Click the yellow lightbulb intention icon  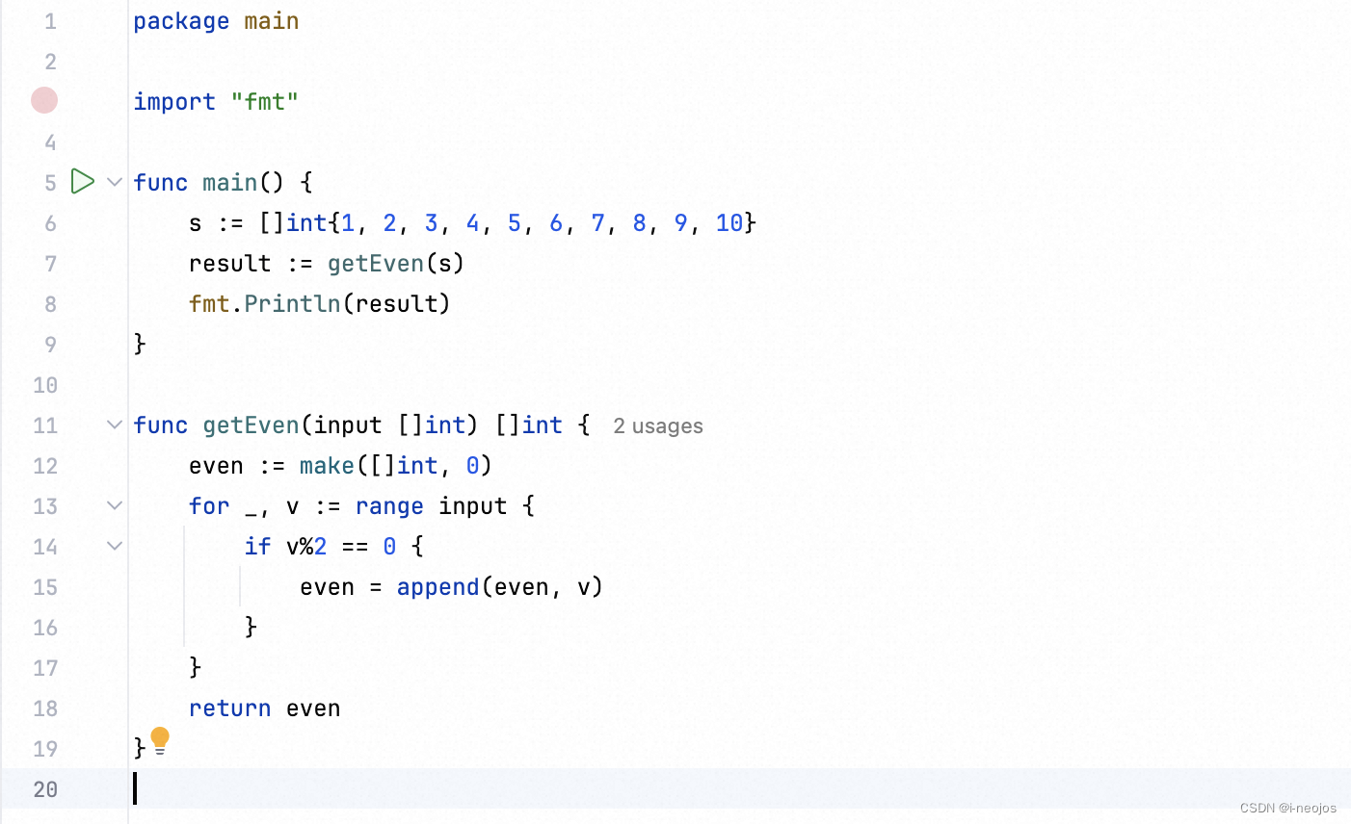(160, 740)
